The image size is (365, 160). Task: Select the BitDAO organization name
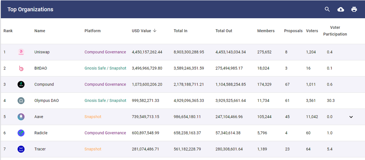[41, 68]
